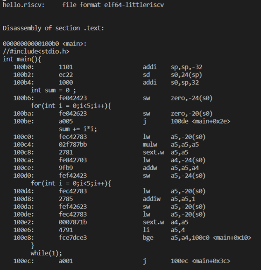This screenshot has width=261, height=270.
Task: Click the '//#include<stdio.h>' comment line
Action: tap(36, 51)
